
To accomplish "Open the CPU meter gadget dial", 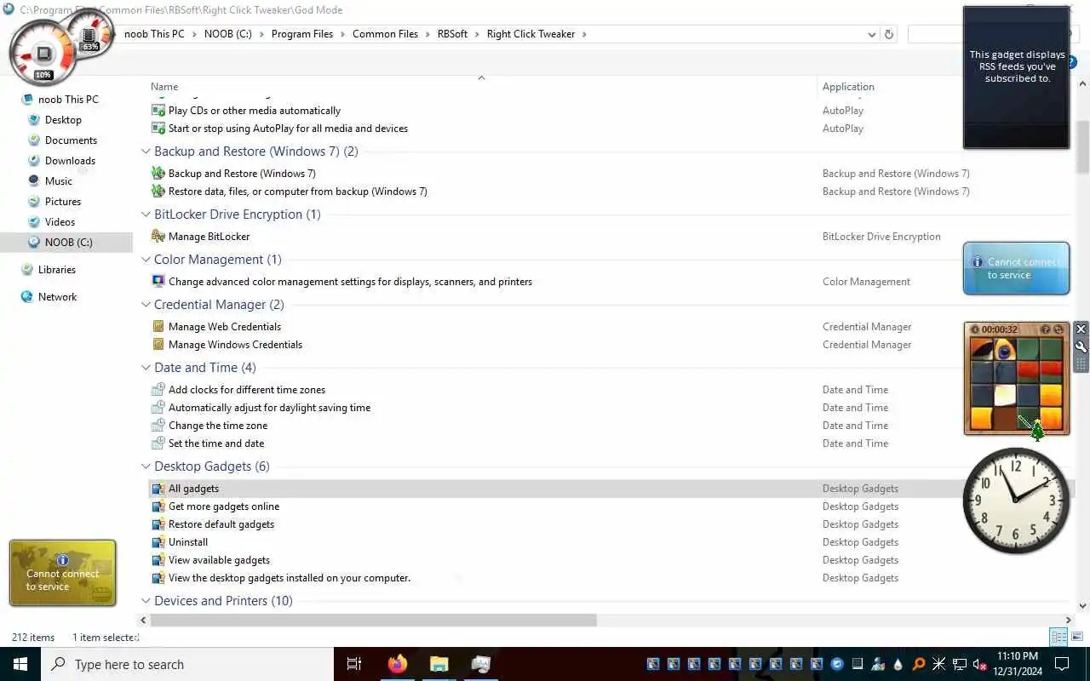I will 43,54.
